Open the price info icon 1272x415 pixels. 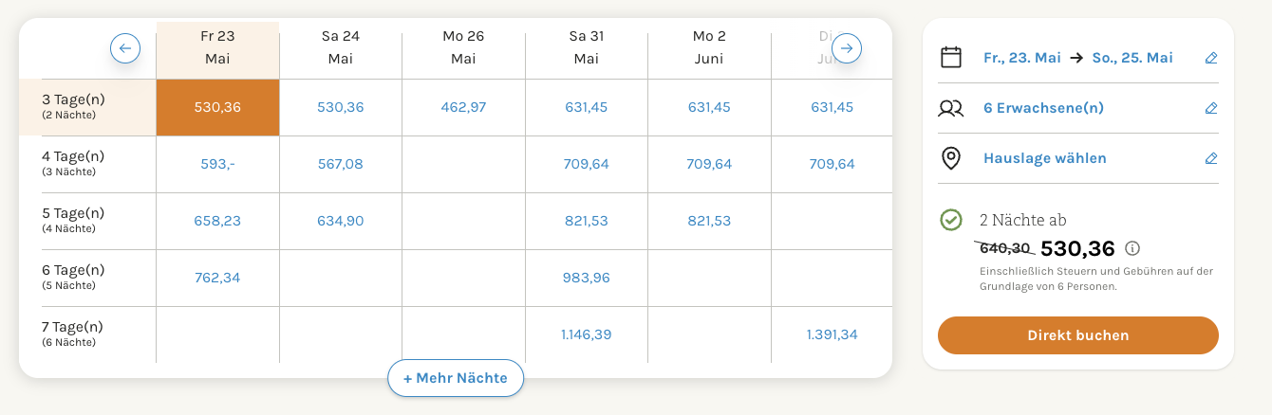pos(1132,248)
